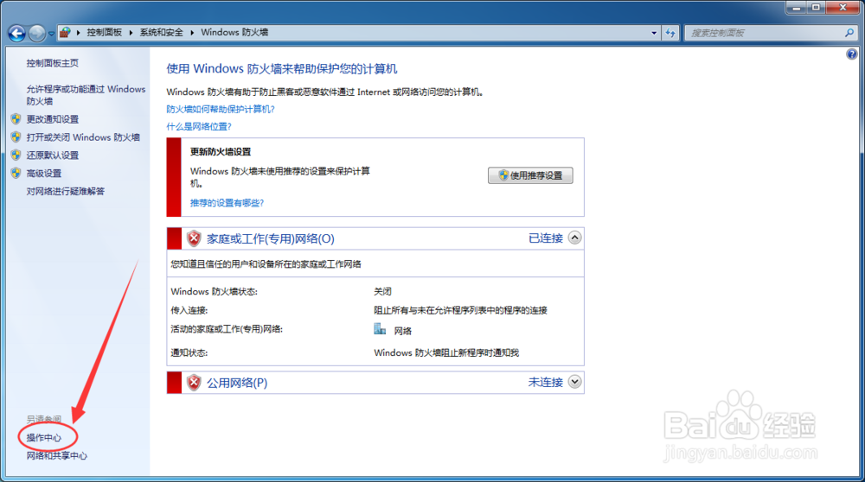Click the shield icon beside 高级设置
The width and height of the screenshot is (865, 482).
click(16, 173)
